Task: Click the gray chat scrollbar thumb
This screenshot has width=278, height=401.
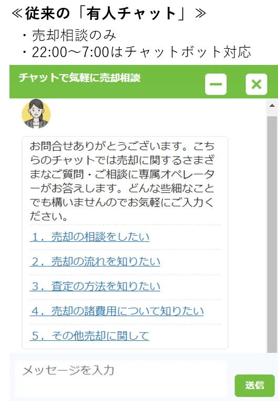Action: tap(272, 234)
